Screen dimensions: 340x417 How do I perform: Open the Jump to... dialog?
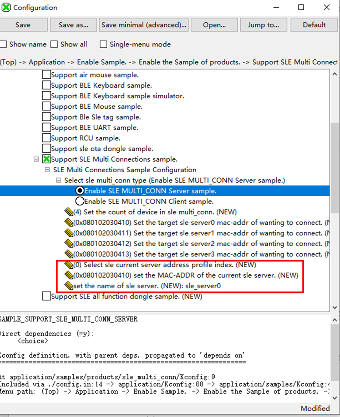(263, 25)
